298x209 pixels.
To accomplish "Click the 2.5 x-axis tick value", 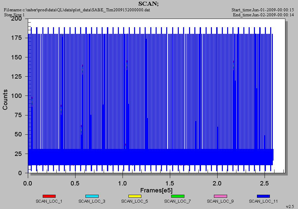I will click(264, 183).
